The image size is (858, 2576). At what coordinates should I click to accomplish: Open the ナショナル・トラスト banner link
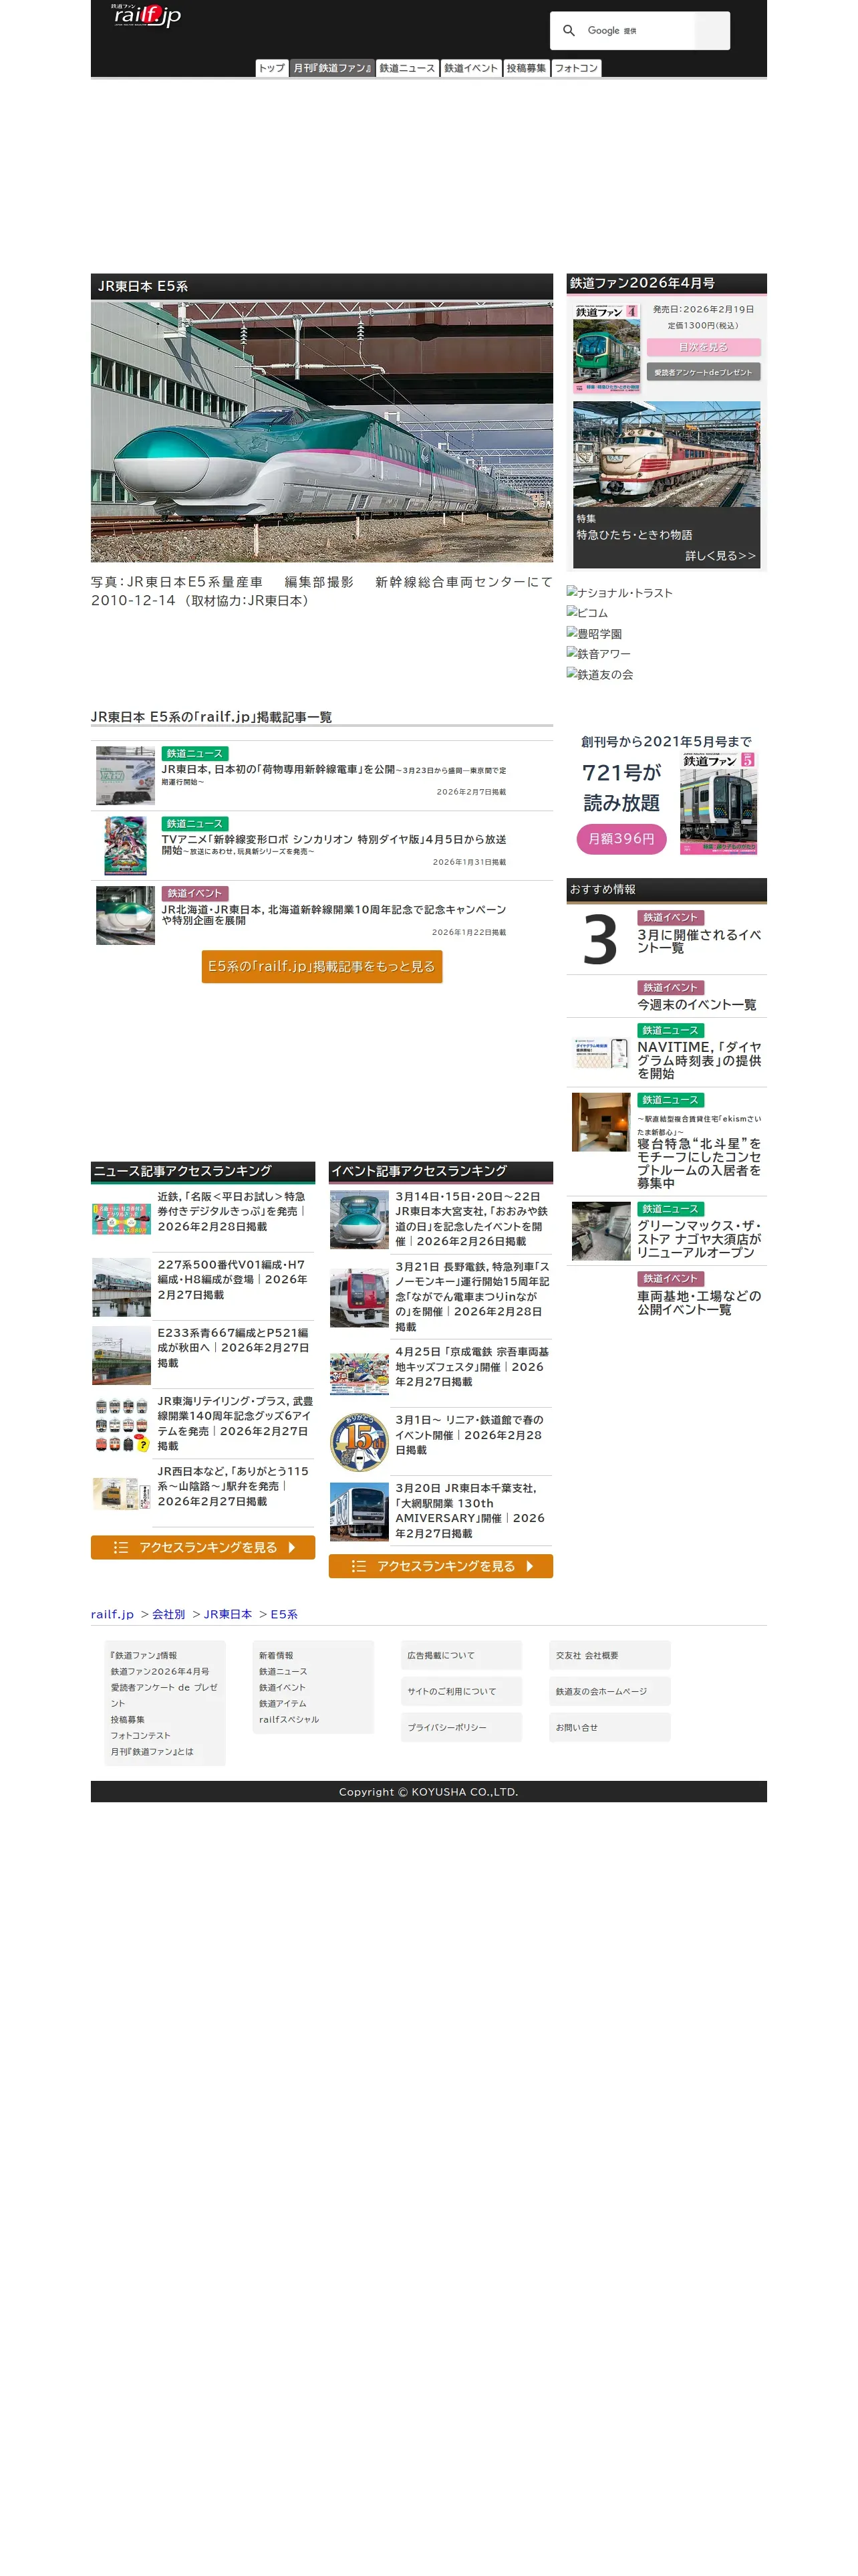click(619, 593)
